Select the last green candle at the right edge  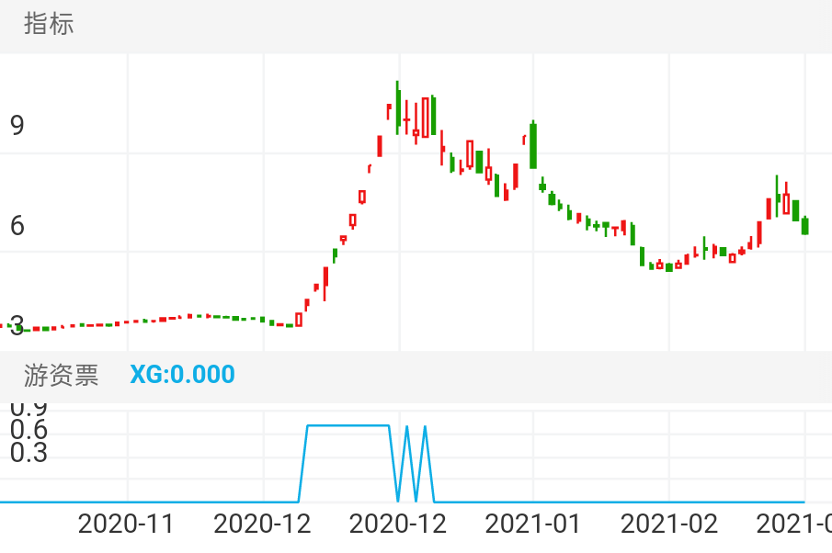pos(805,225)
